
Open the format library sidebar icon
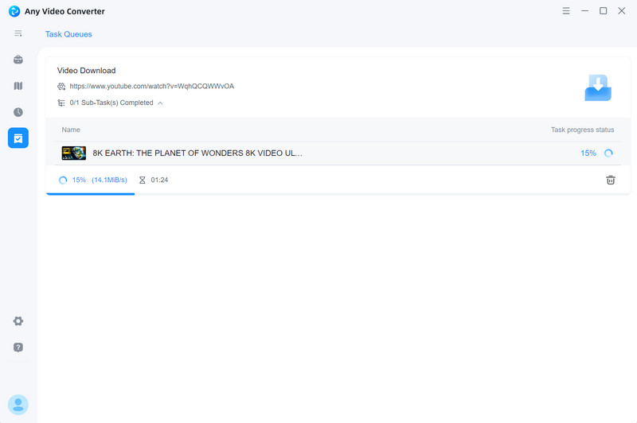pyautogui.click(x=18, y=86)
